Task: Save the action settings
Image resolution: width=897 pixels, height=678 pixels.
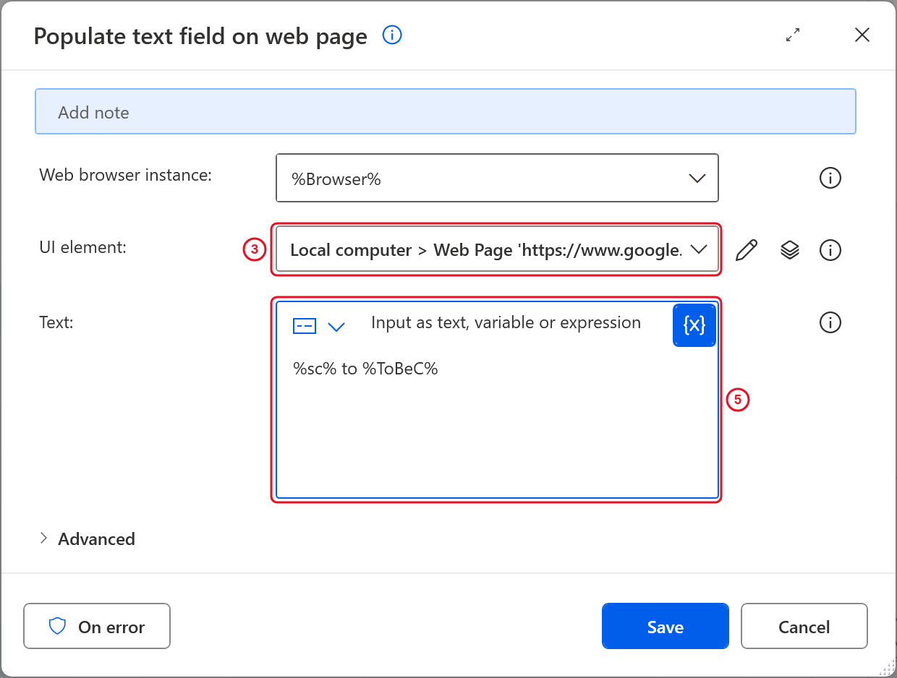Action: [665, 627]
